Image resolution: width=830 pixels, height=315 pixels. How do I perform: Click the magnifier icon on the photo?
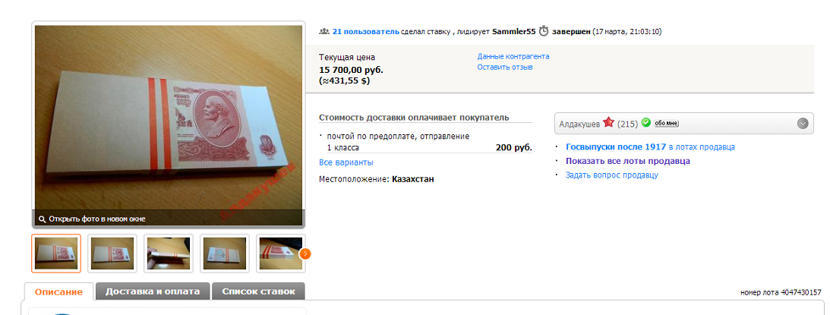coord(42,219)
